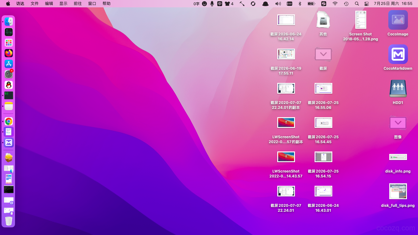Open Activity Monitor in the Dock
This screenshot has height=235, width=418.
[9, 32]
